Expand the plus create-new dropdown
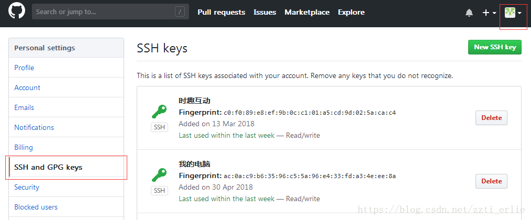Image resolution: width=531 pixels, height=220 pixels. pyautogui.click(x=489, y=13)
